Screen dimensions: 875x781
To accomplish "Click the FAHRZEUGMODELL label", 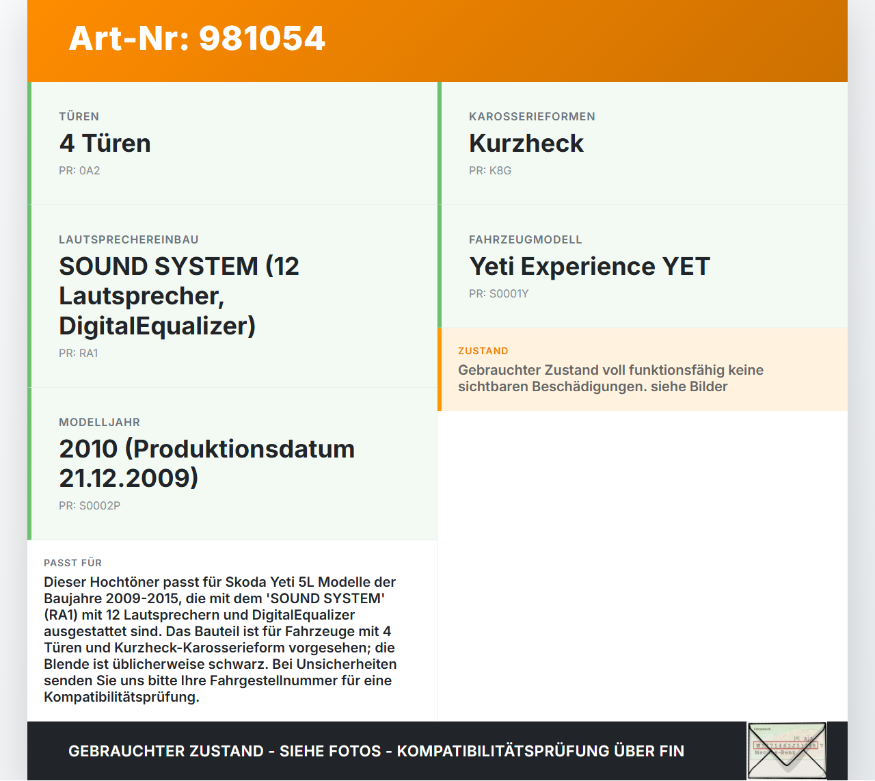I will (525, 240).
